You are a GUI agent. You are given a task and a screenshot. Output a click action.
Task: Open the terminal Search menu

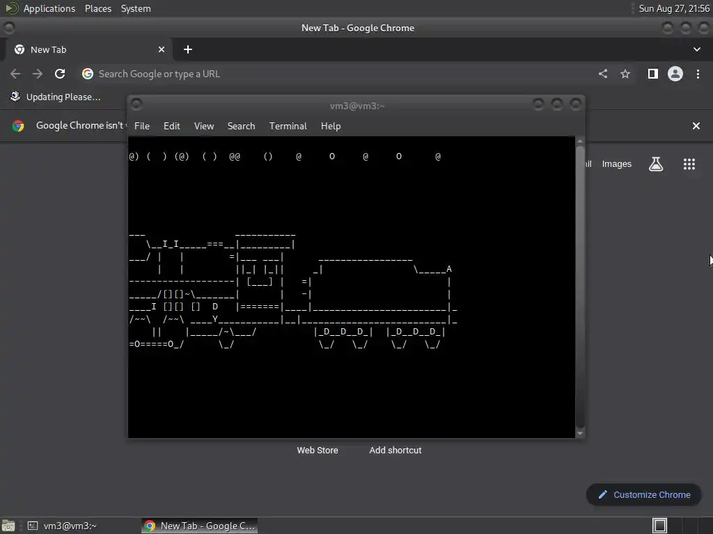click(241, 126)
